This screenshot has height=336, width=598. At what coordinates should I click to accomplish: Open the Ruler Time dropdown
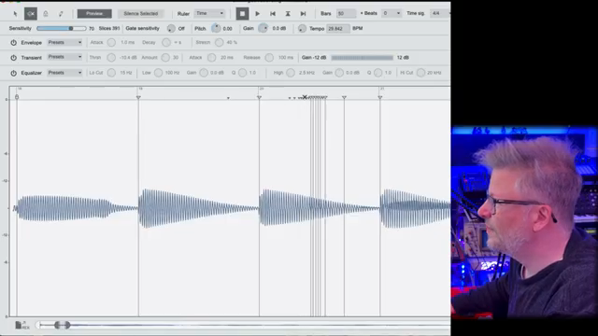point(209,13)
